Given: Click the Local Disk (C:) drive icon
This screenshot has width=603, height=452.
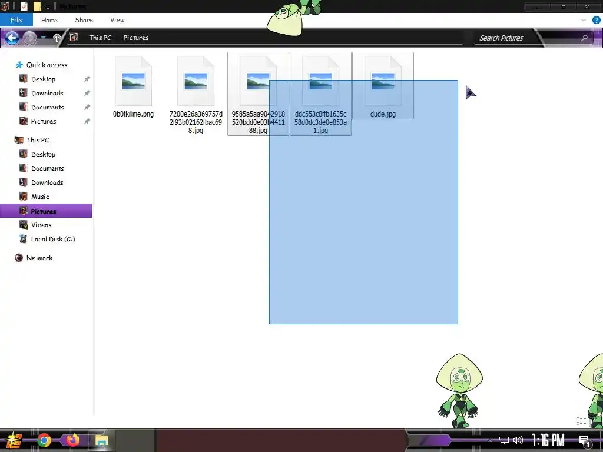Looking at the screenshot, I should pyautogui.click(x=24, y=239).
